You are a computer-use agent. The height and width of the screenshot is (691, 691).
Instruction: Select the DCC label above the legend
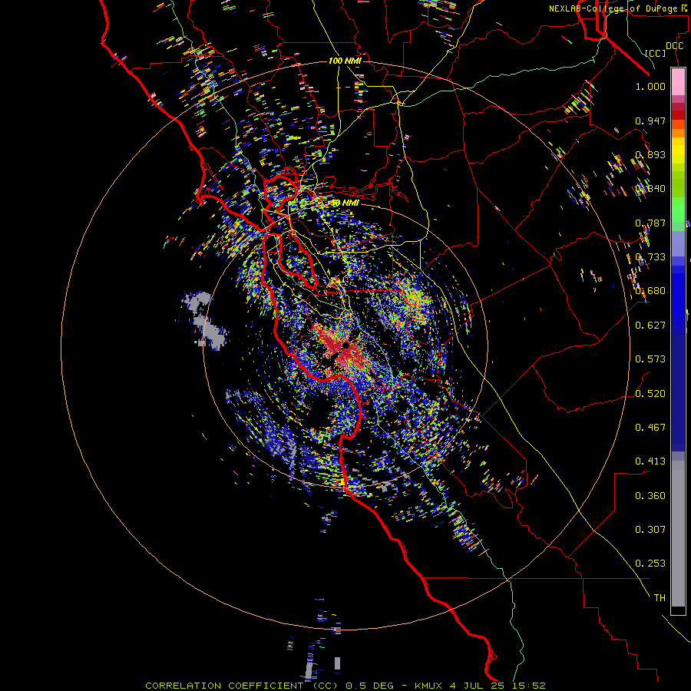click(674, 46)
